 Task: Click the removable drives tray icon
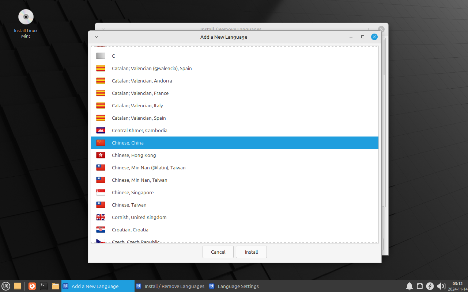[x=420, y=286]
